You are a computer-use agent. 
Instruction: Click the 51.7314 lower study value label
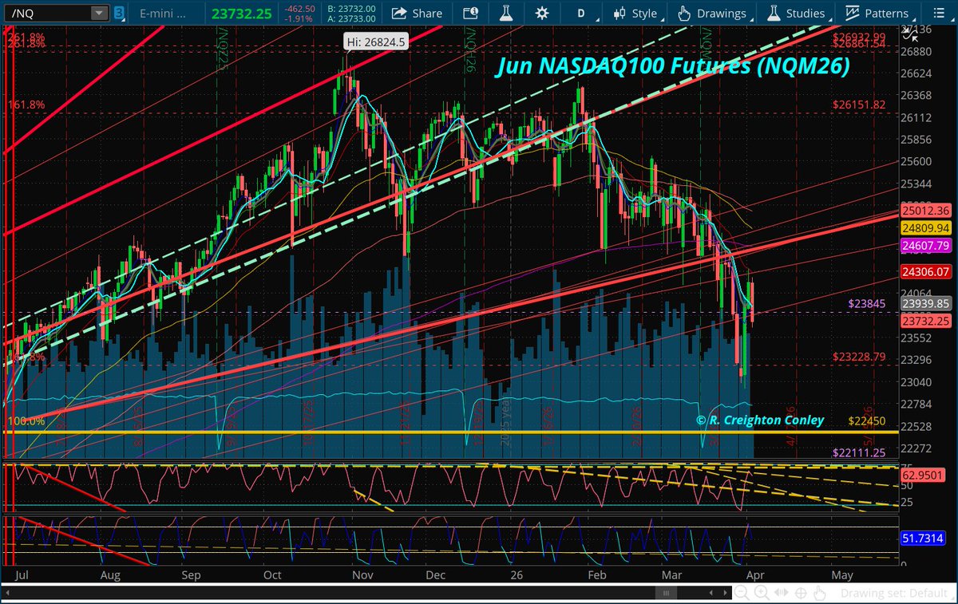[x=924, y=539]
